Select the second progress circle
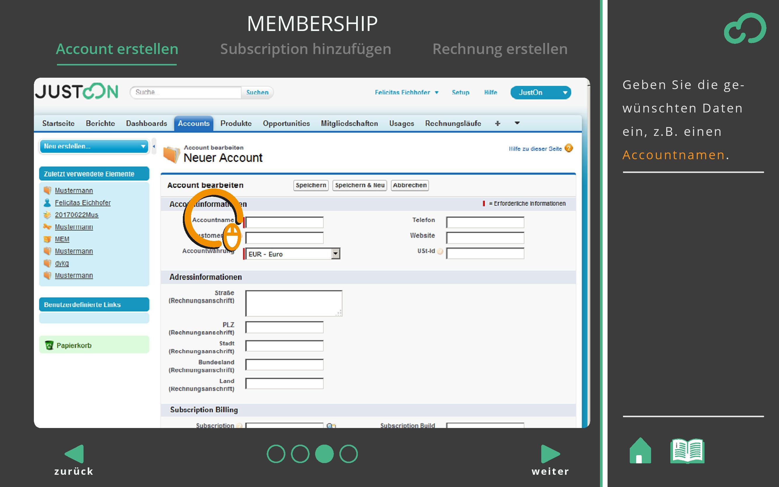The image size is (779, 487). [x=300, y=454]
